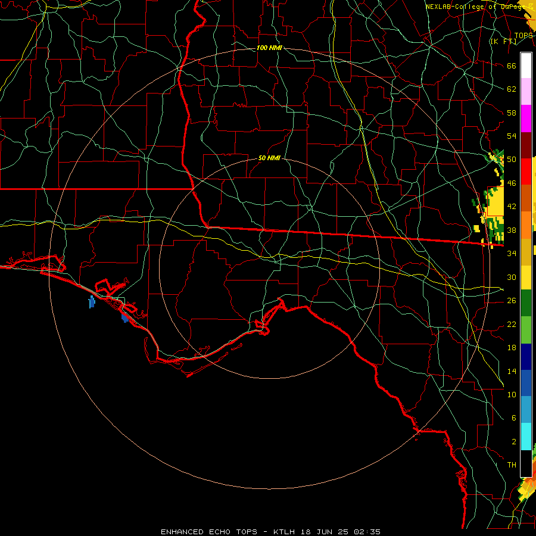Image resolution: width=536 pixels, height=536 pixels.
Task: Click the '18' legend value
Action: (512, 348)
